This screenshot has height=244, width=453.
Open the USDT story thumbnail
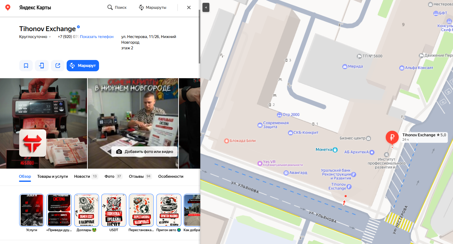coord(114,210)
